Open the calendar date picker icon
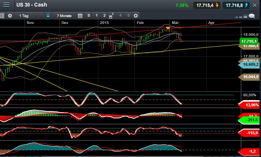This screenshot has width=261, height=157. (80, 16)
